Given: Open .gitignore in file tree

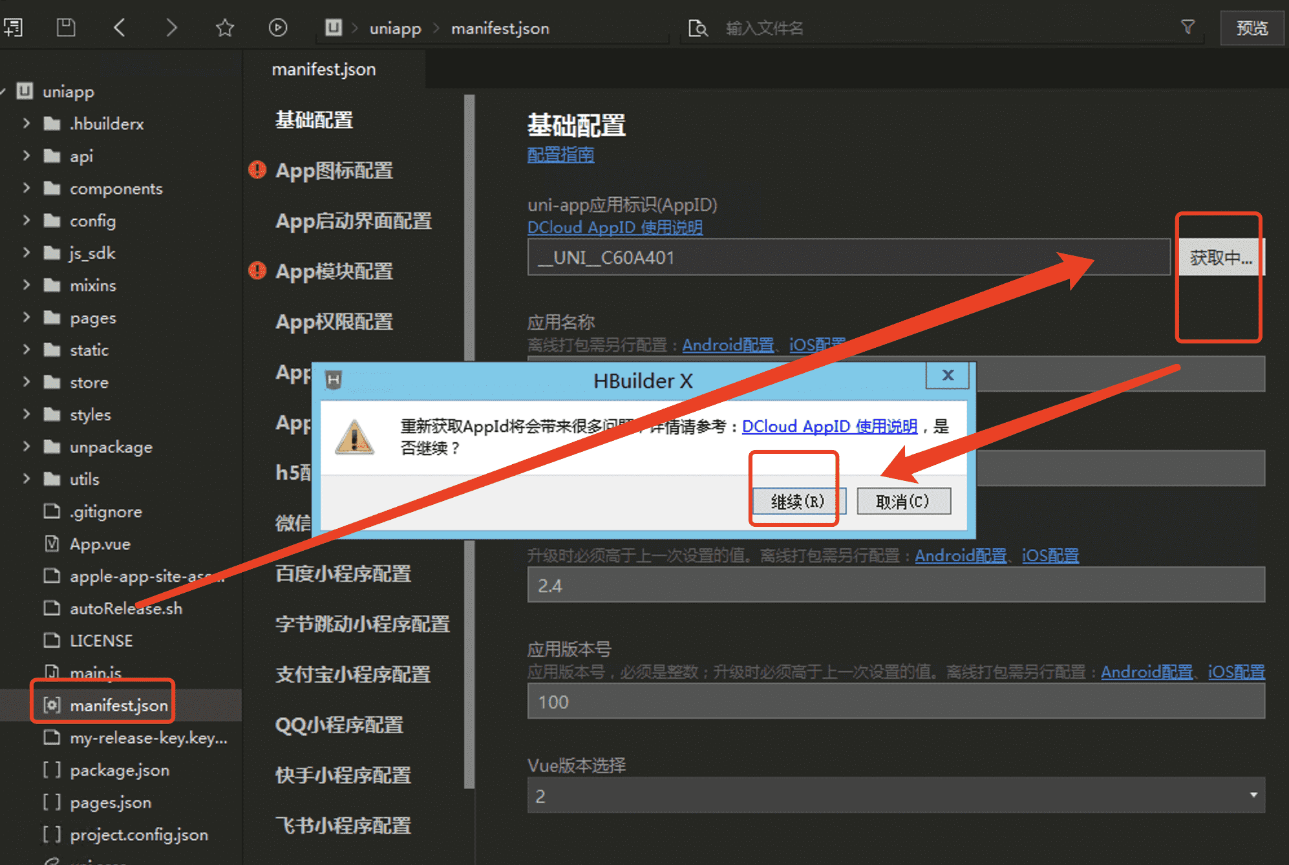Looking at the screenshot, I should [106, 511].
